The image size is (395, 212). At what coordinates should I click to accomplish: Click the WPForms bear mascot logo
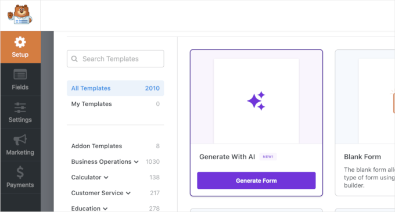(x=20, y=15)
